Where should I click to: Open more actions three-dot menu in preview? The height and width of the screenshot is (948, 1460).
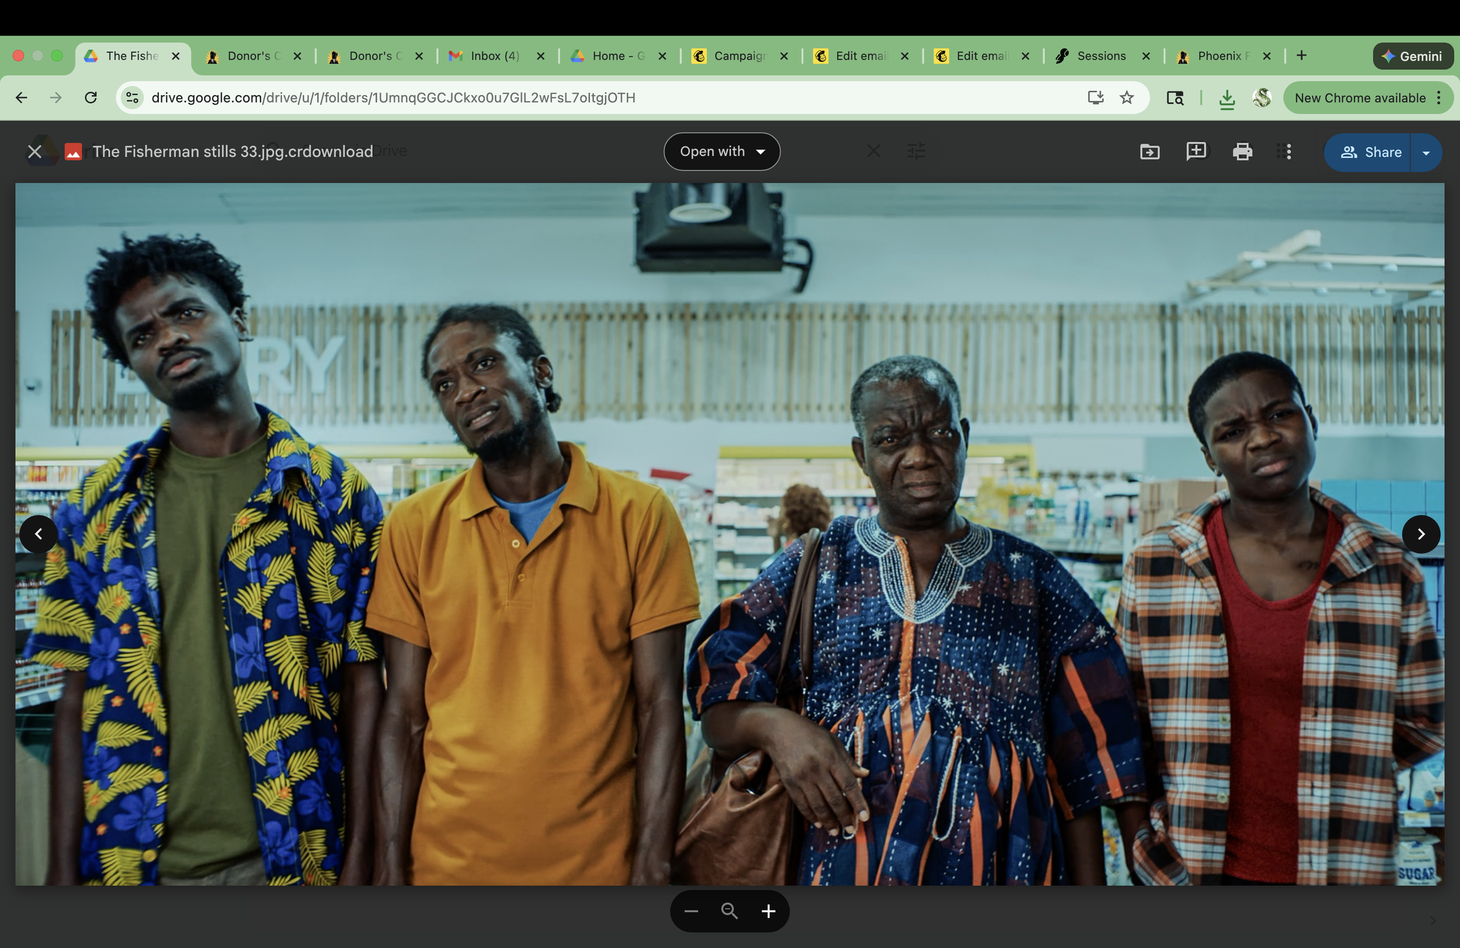(1288, 151)
